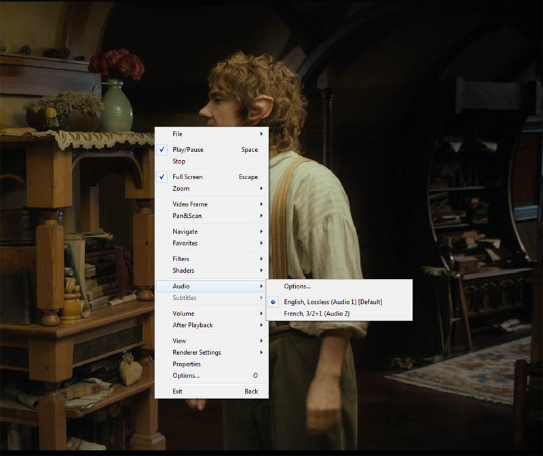The image size is (543, 456).
Task: Open file Properties
Action: (x=212, y=364)
